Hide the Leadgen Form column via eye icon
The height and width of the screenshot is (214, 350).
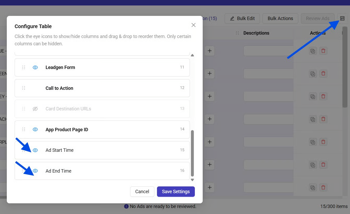[35, 67]
